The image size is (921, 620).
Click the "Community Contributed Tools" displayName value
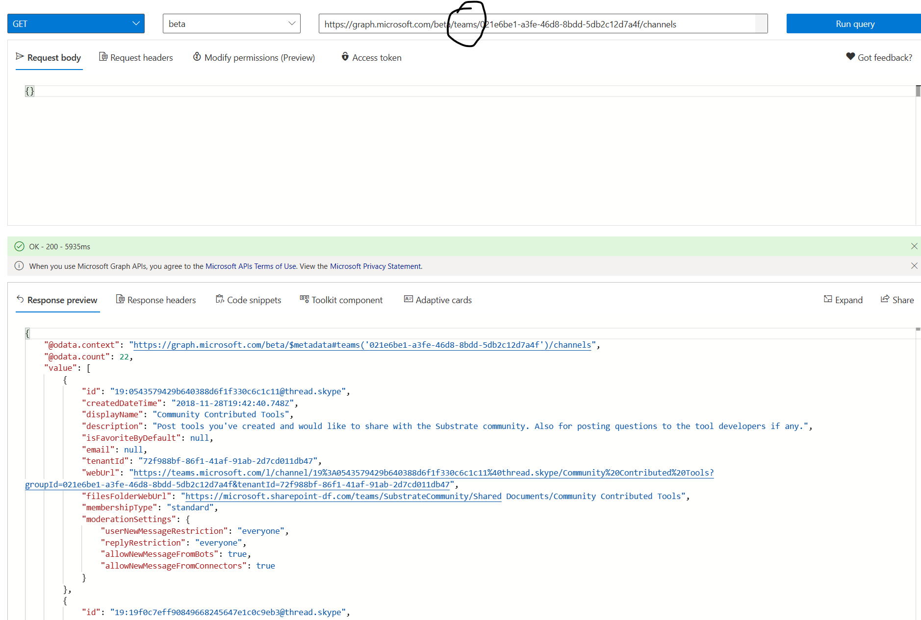pyautogui.click(x=221, y=415)
